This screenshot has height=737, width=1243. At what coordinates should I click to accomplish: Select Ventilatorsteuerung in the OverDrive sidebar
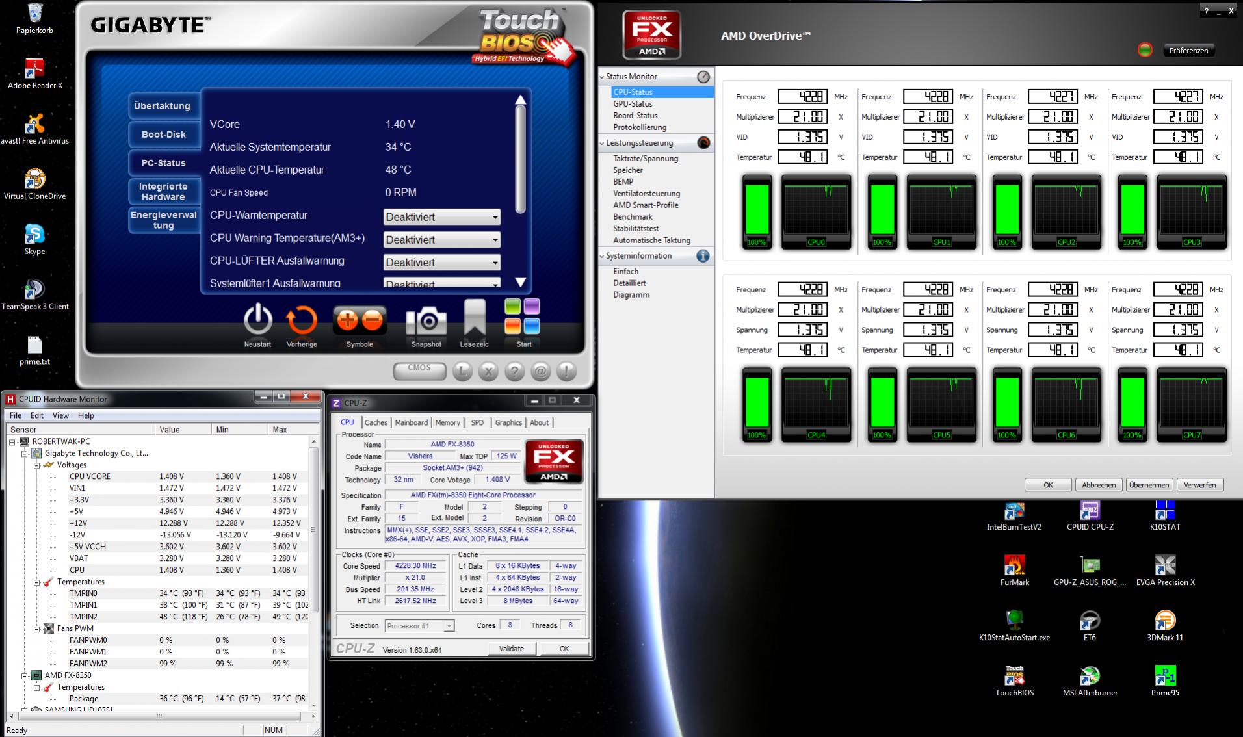646,194
